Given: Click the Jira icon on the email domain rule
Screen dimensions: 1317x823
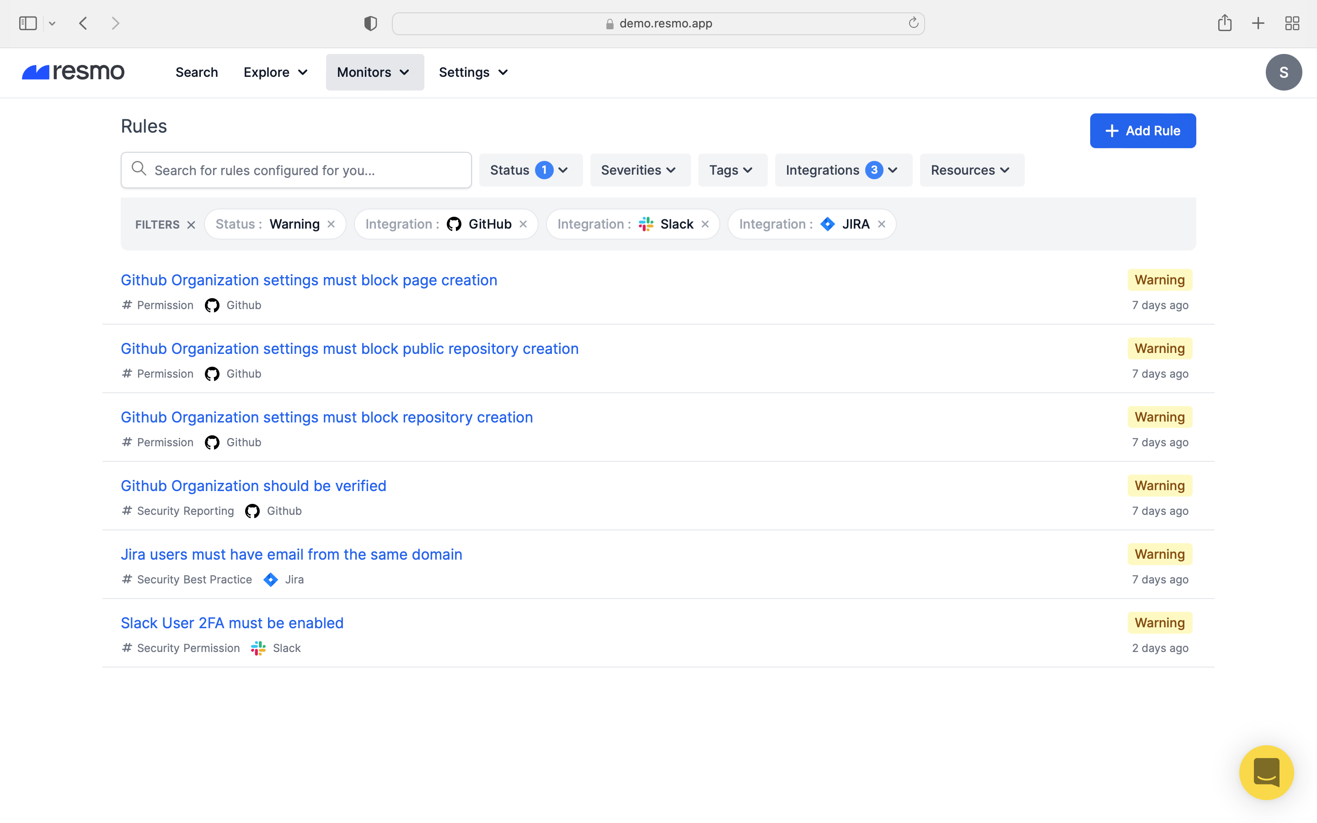Looking at the screenshot, I should pyautogui.click(x=270, y=580).
